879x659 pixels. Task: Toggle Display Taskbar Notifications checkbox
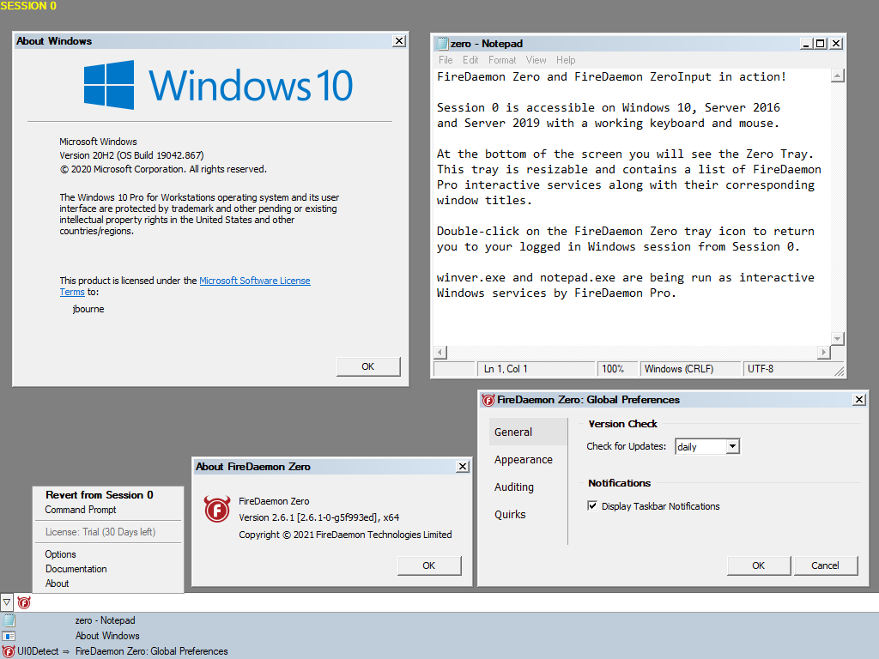[592, 506]
